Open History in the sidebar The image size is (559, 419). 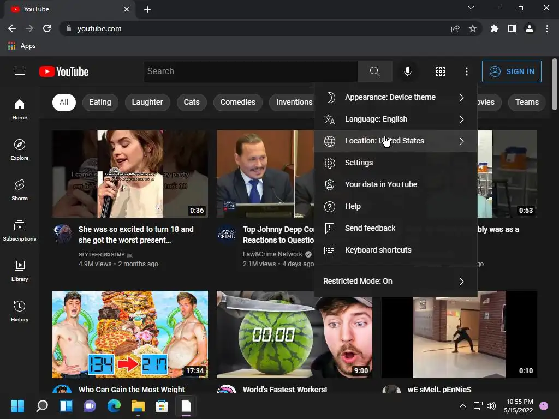pos(20,312)
